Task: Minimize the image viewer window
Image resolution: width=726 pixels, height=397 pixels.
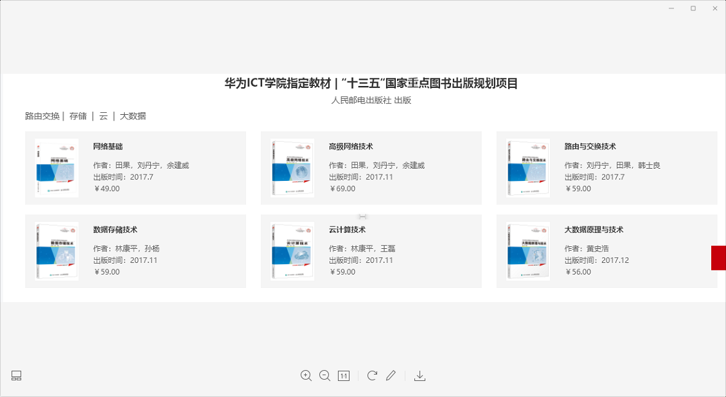Action: pos(672,8)
